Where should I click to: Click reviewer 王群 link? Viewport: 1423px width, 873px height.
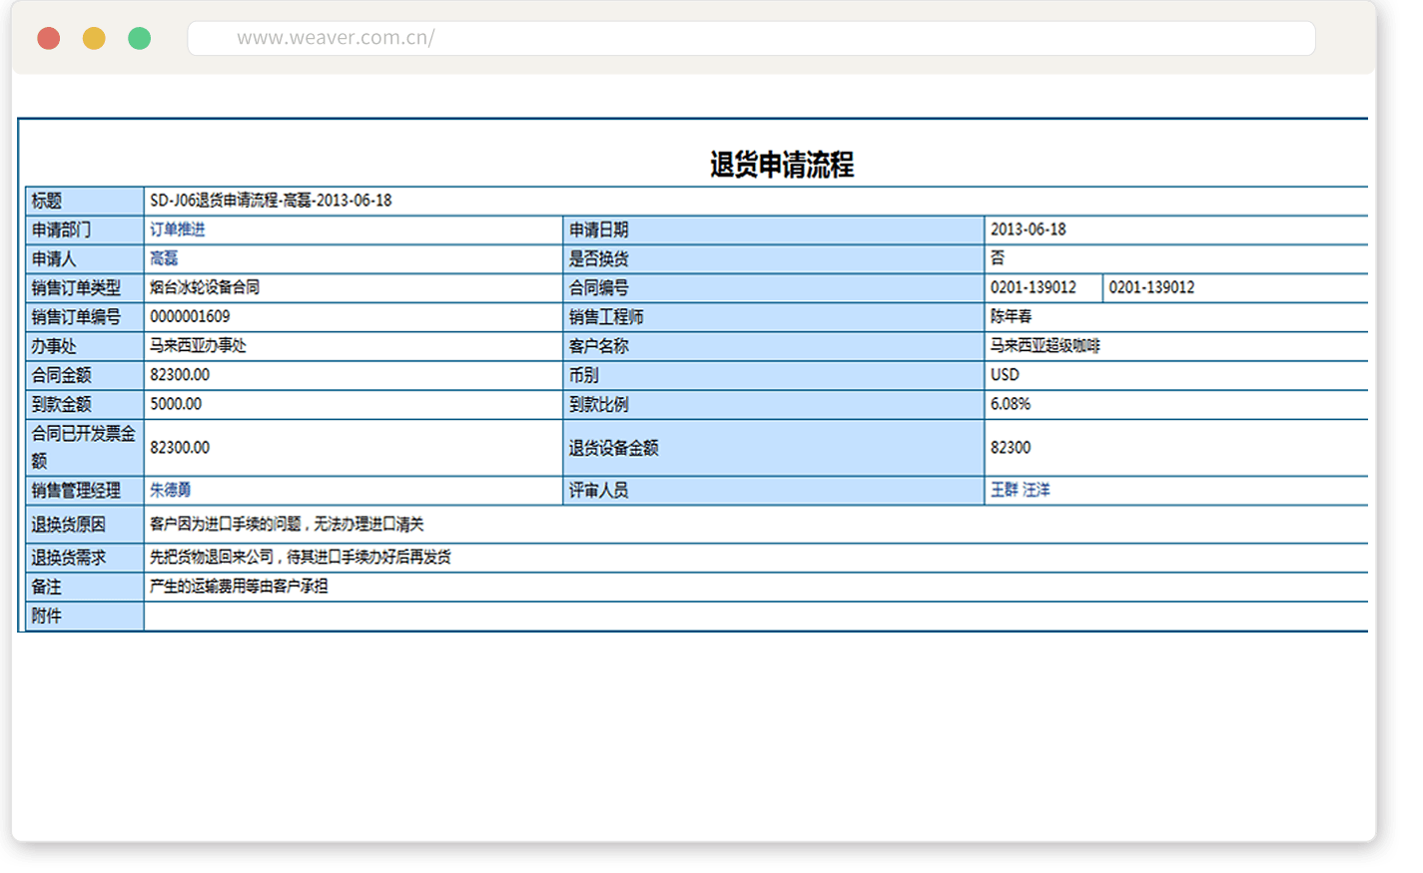click(x=1004, y=490)
